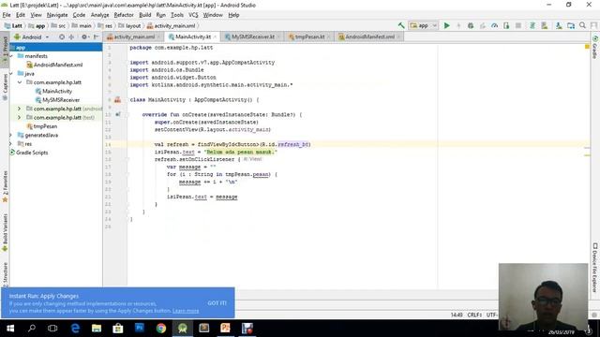
Task: Click the Project panel settings gear
Action: (x=84, y=37)
